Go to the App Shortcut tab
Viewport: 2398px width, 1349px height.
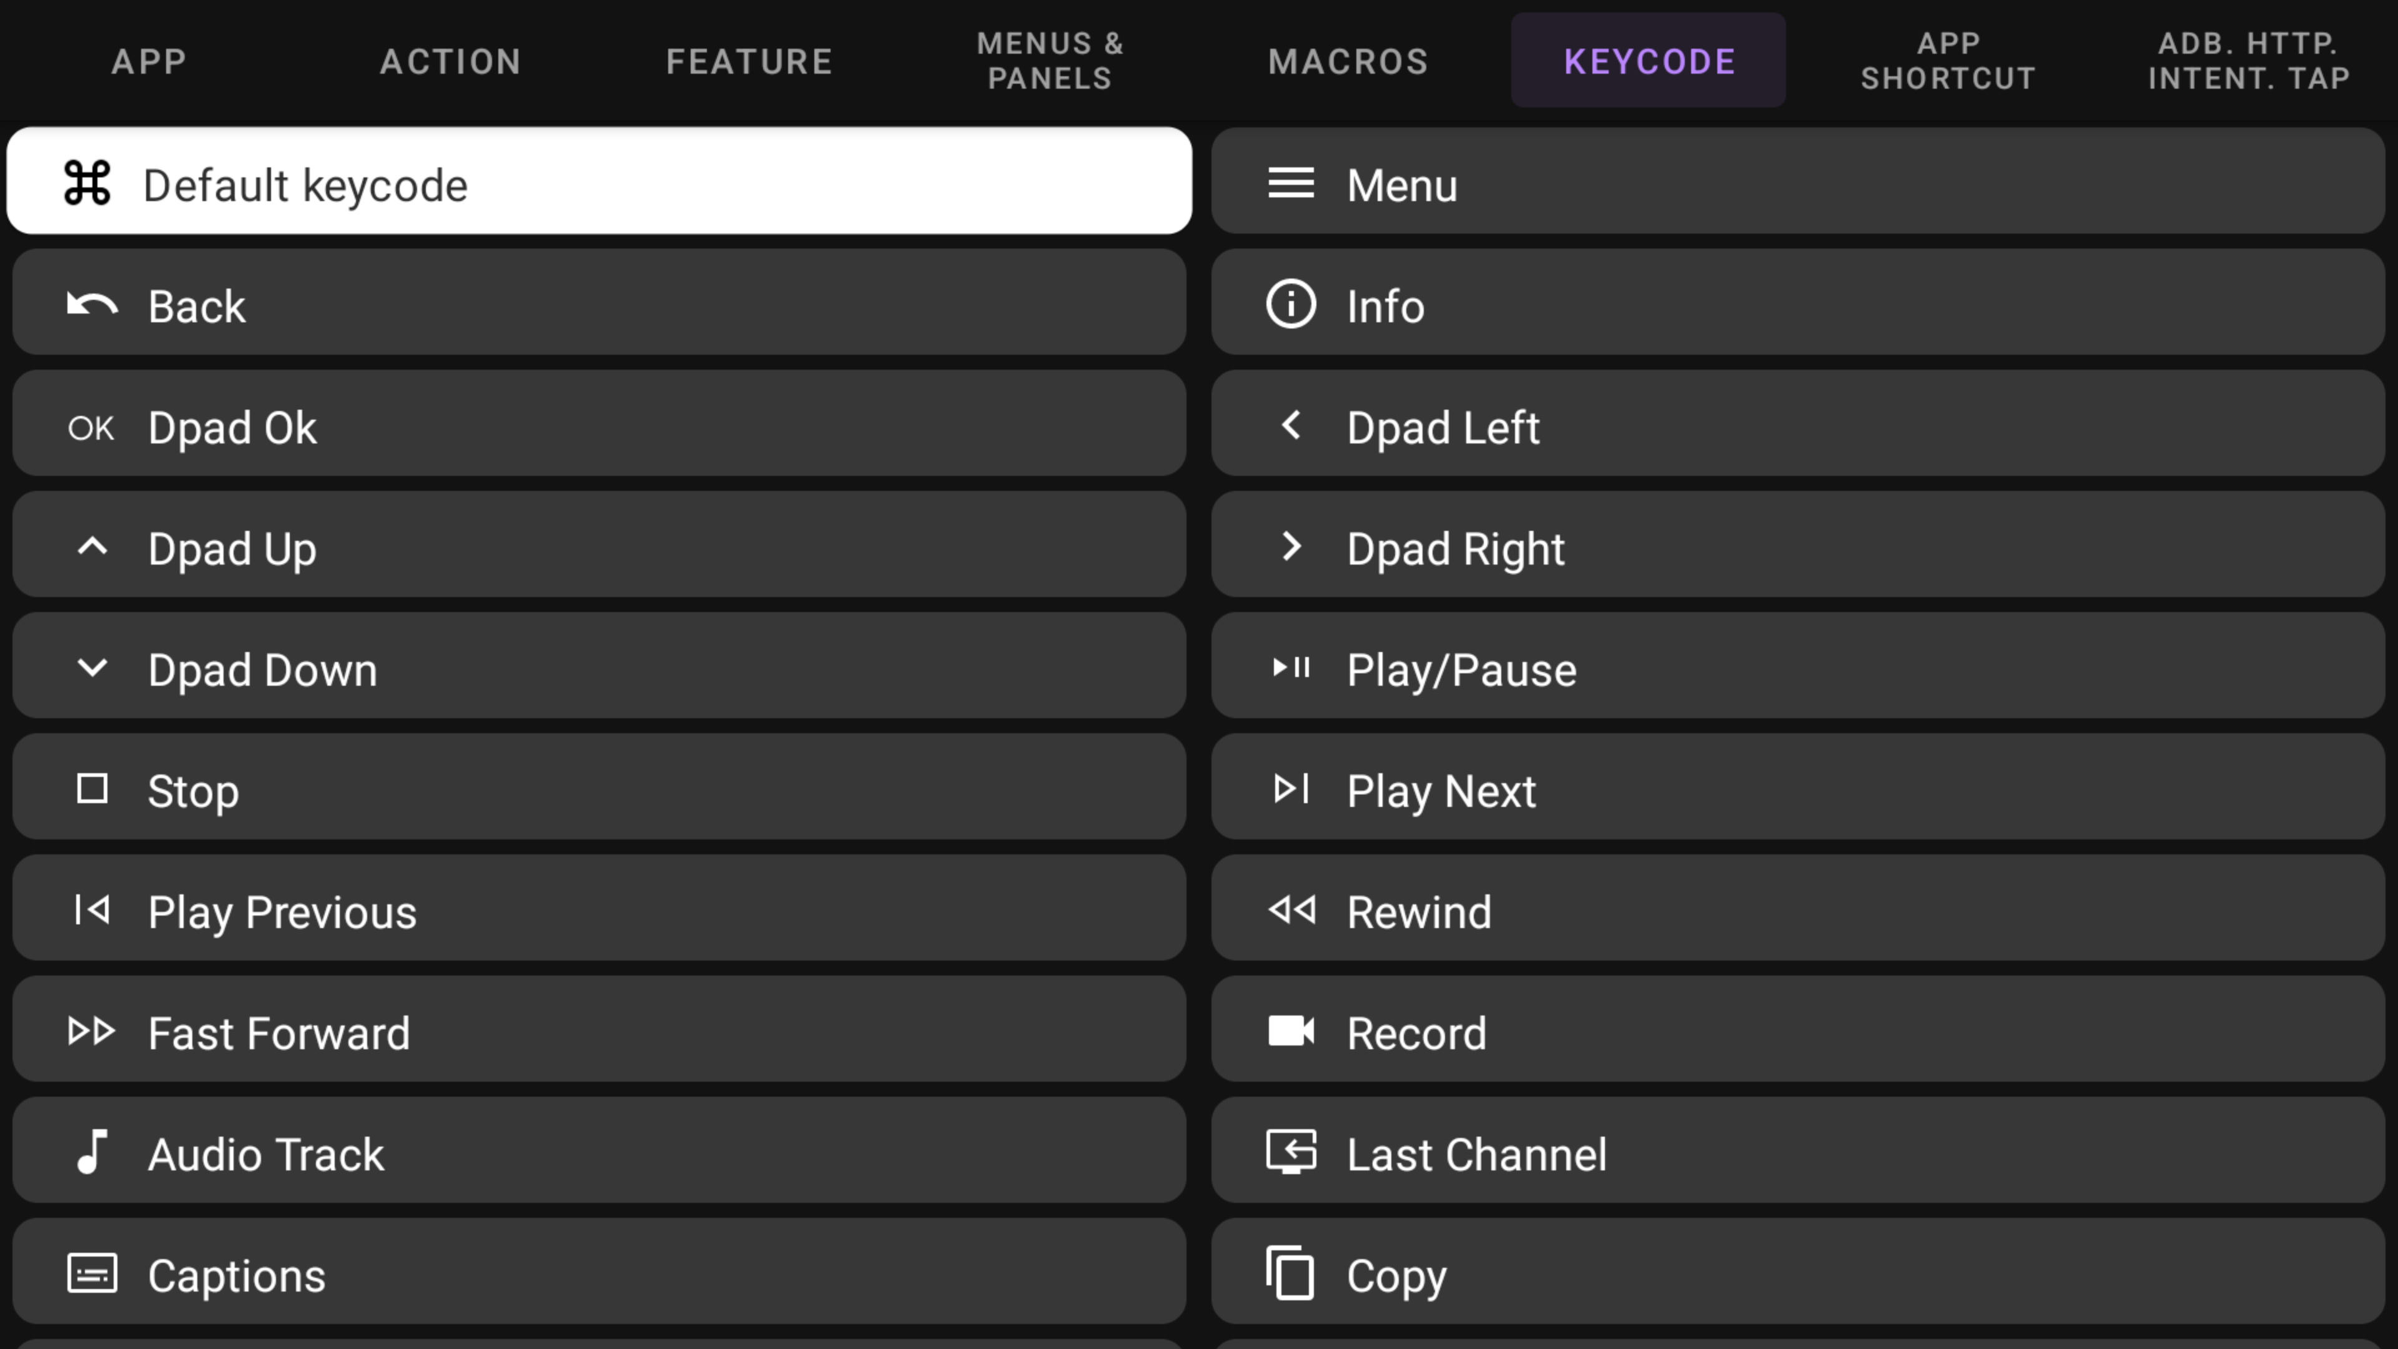tap(1948, 61)
